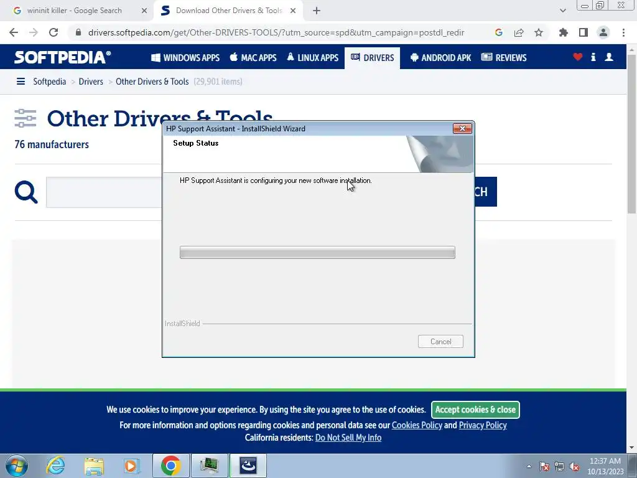
Task: Click the info icon in Softpedia header
Action: click(x=593, y=57)
